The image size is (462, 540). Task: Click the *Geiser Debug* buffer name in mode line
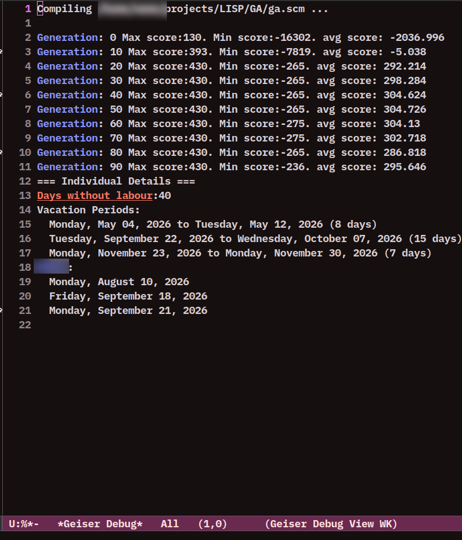[x=100, y=524]
